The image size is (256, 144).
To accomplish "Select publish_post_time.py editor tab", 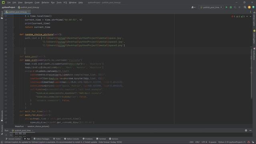I will coord(18,12).
